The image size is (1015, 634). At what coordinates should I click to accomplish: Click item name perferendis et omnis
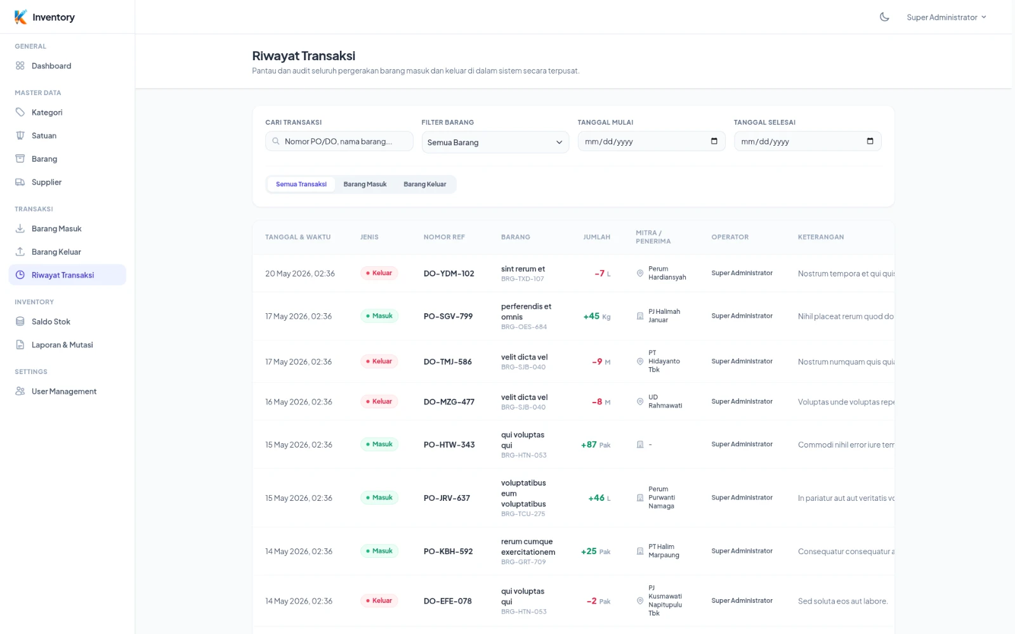pos(527,311)
